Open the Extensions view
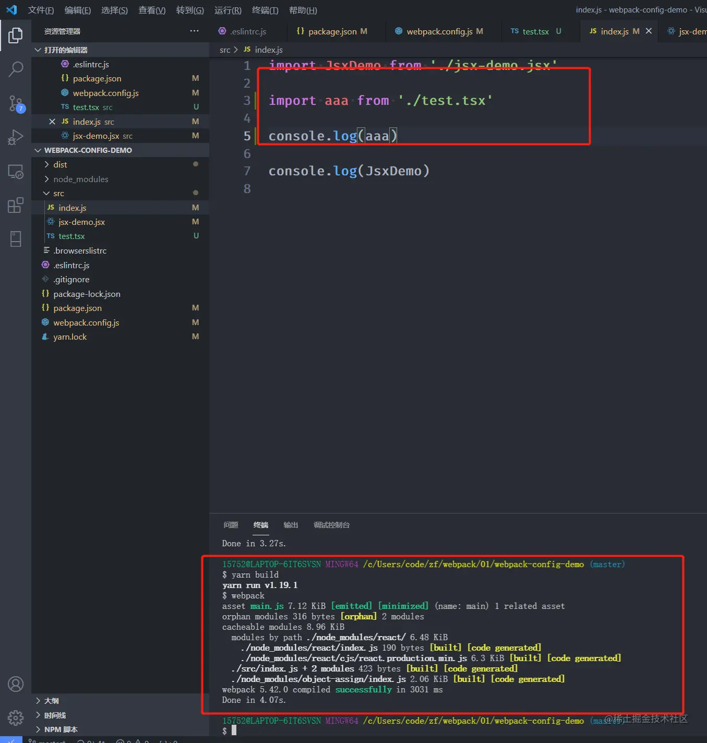The height and width of the screenshot is (743, 707). click(16, 205)
